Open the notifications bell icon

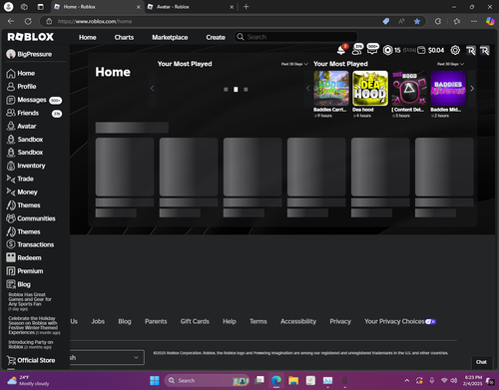click(341, 50)
